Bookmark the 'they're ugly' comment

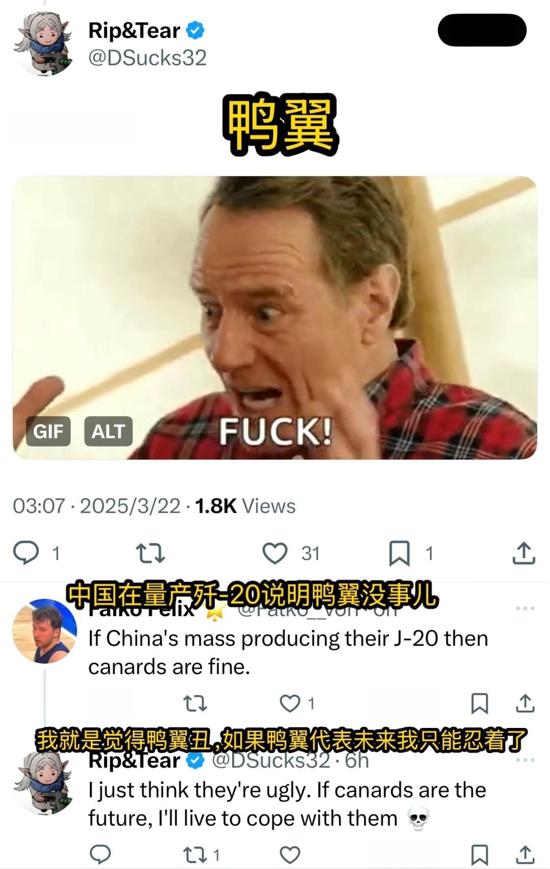point(480,855)
